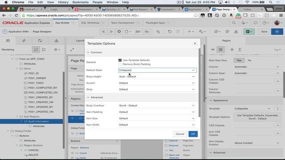
Task: Click the Page Designer breadcrumb link
Action: tap(42, 32)
